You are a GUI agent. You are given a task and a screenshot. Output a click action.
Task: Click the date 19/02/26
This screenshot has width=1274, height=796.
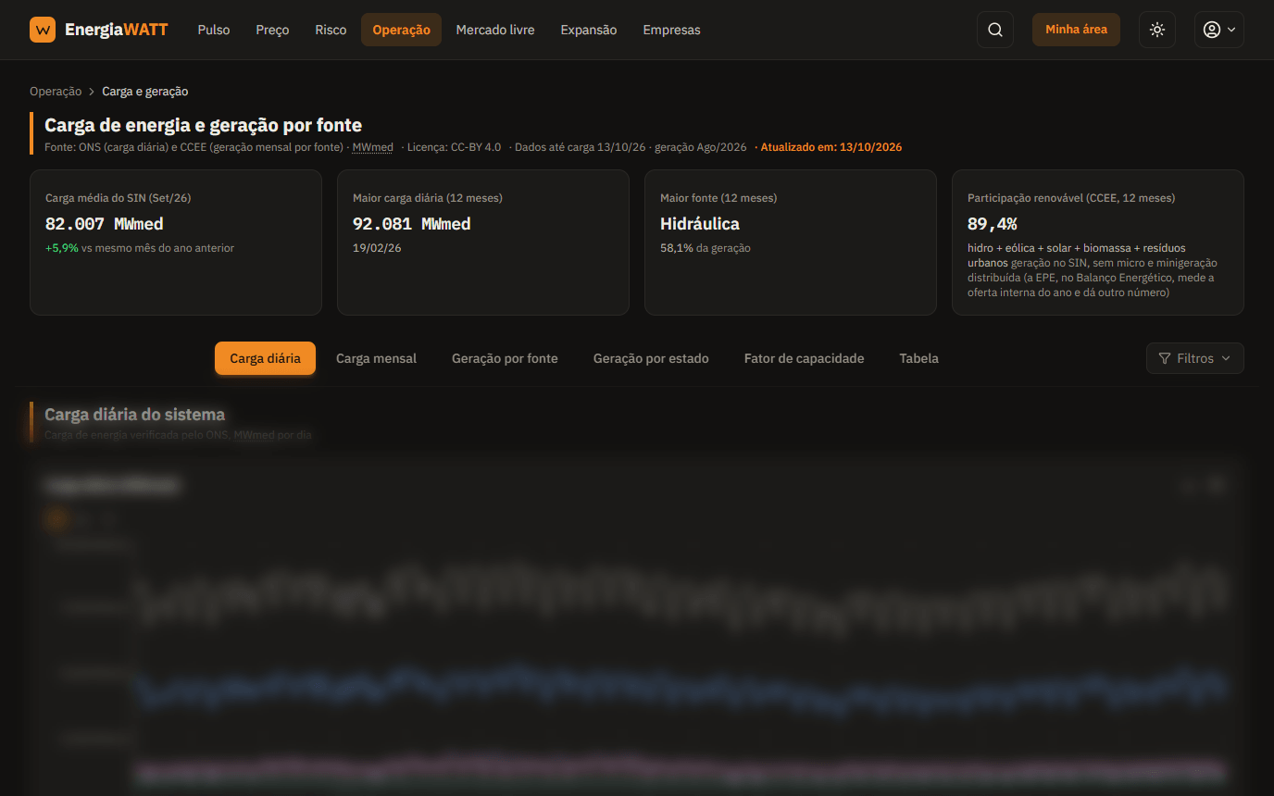(377, 248)
